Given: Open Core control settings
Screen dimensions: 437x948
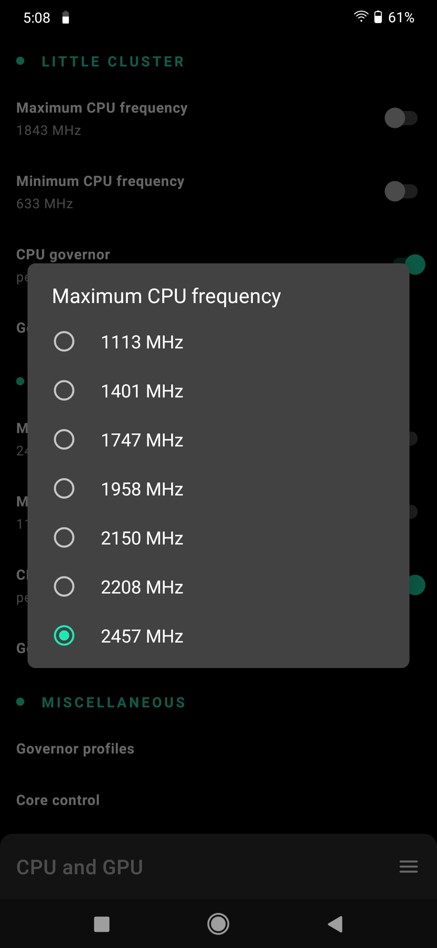Looking at the screenshot, I should 58,800.
